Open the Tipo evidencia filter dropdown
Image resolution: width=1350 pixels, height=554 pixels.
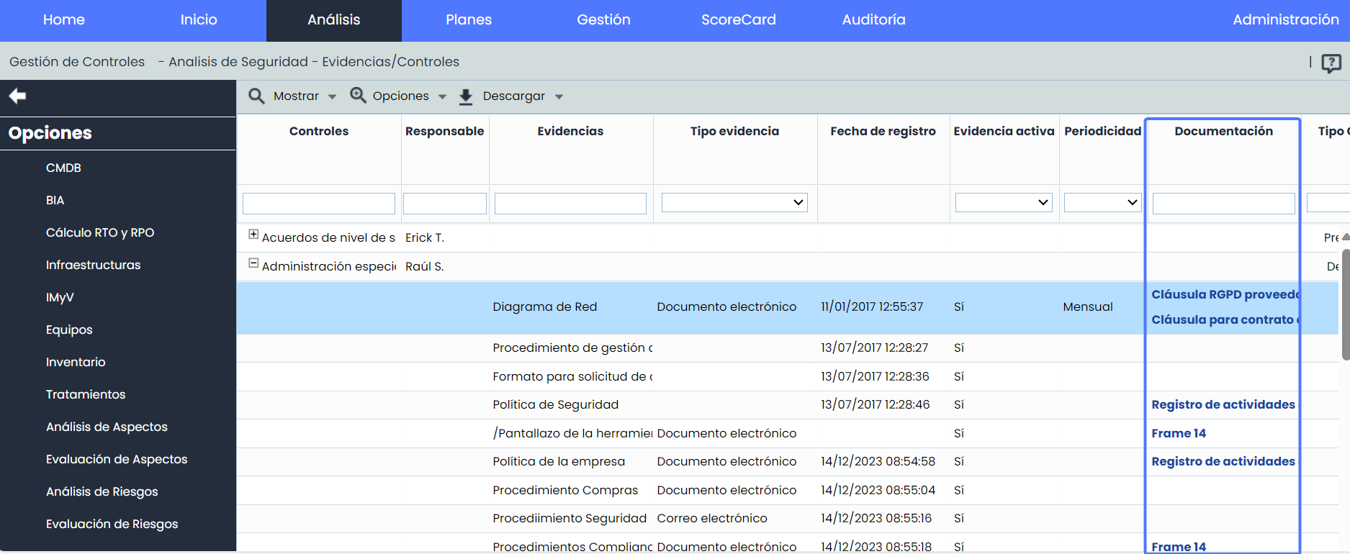pyautogui.click(x=734, y=203)
